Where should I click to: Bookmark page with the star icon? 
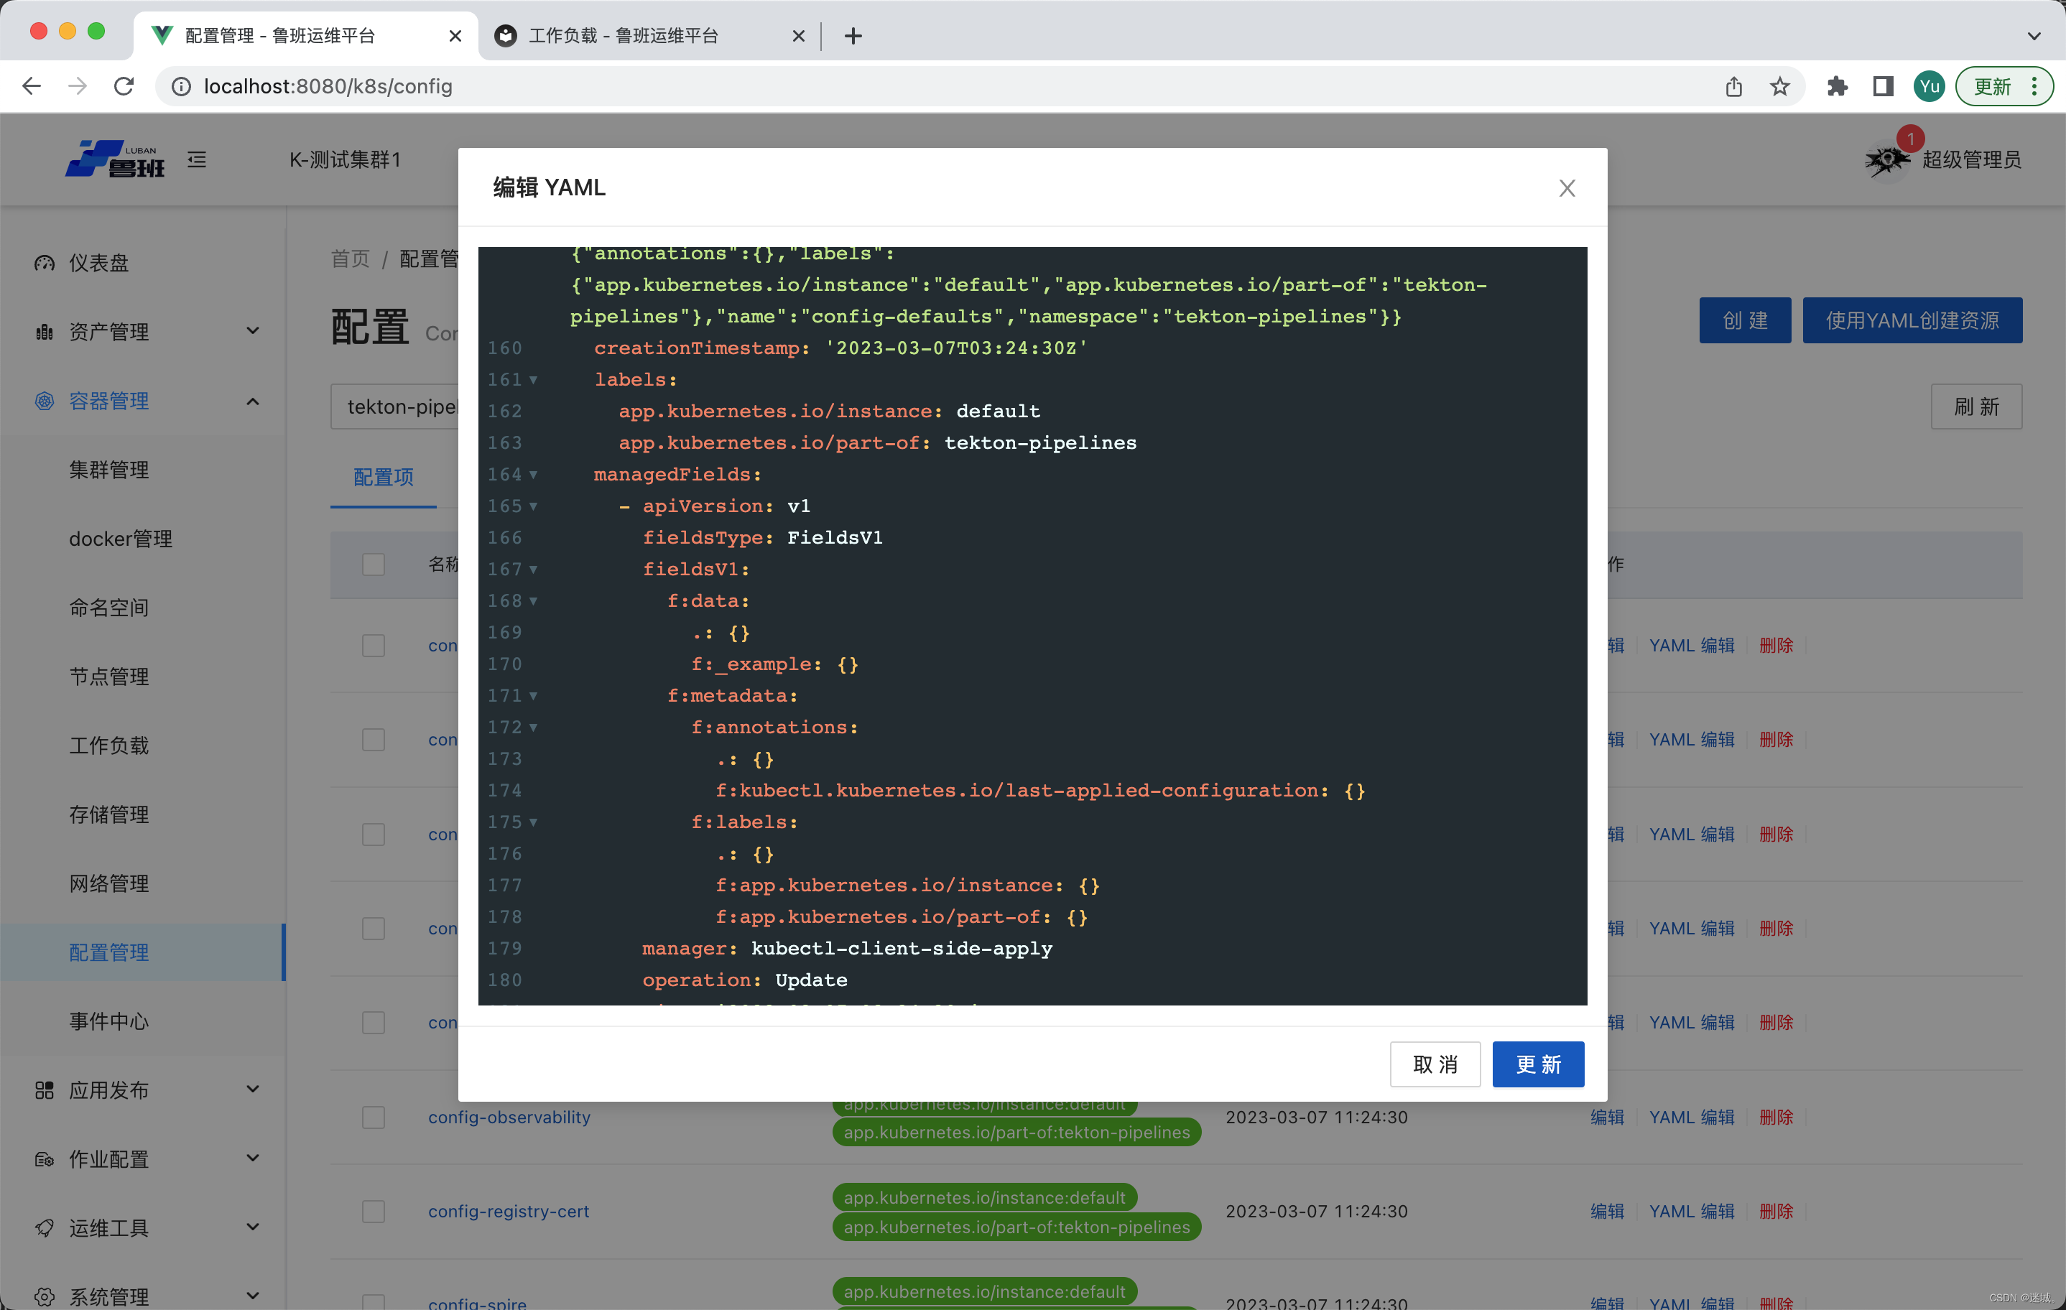click(x=1779, y=85)
